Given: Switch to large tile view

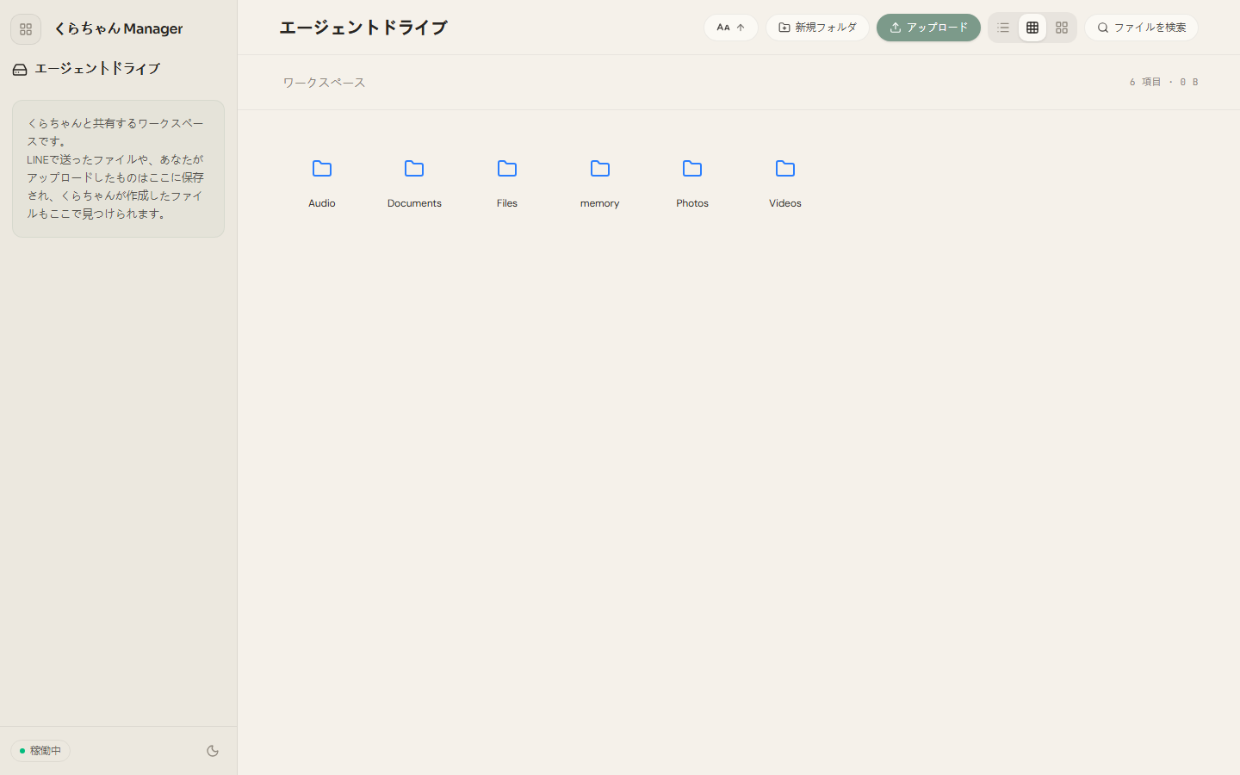Looking at the screenshot, I should coord(1062,28).
